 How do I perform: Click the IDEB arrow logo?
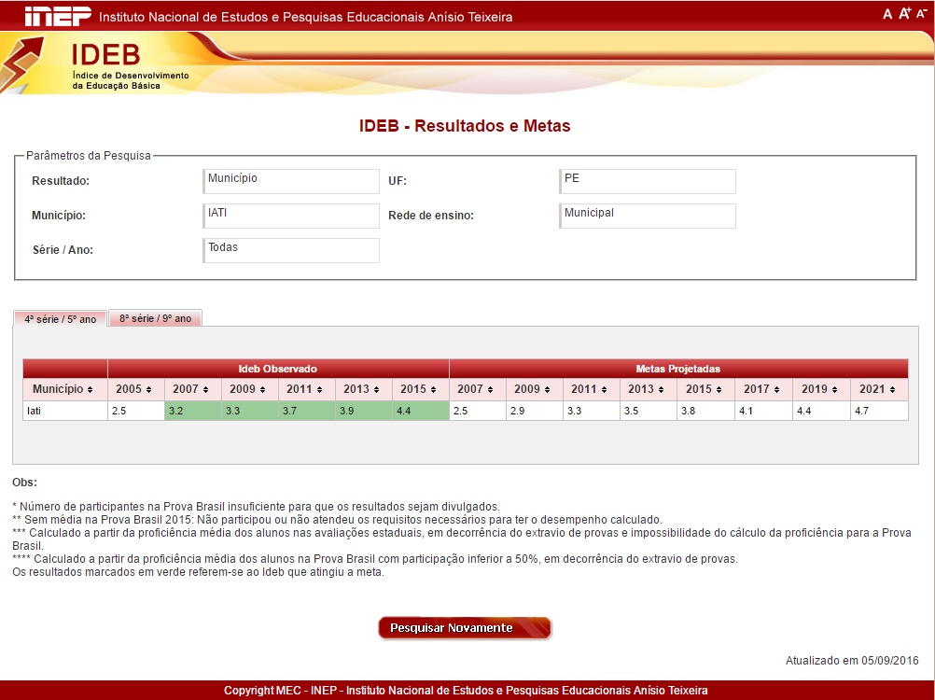coord(22,64)
